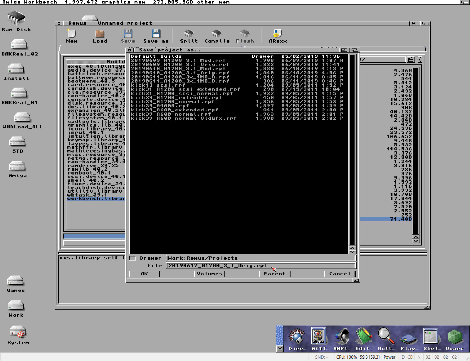Select the WHDLoad_ALL drive icon
The height and width of the screenshot is (361, 470).
[22, 121]
